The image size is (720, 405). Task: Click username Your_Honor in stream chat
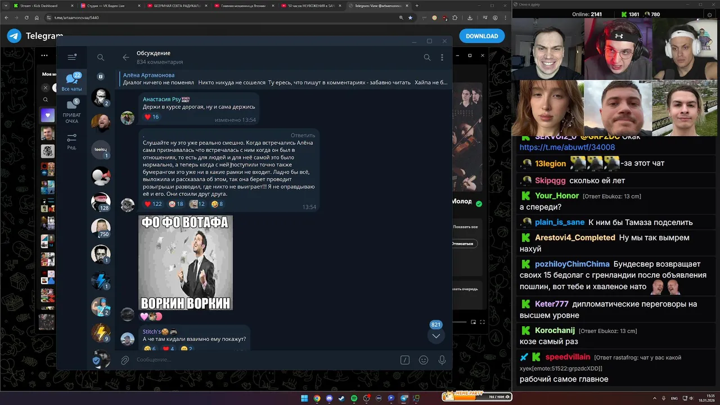pos(557,196)
